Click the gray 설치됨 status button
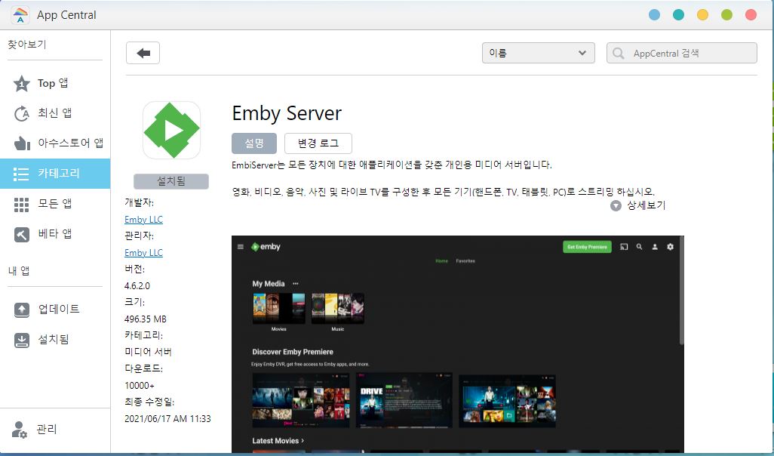Screen dimensions: 774x456 click(171, 181)
